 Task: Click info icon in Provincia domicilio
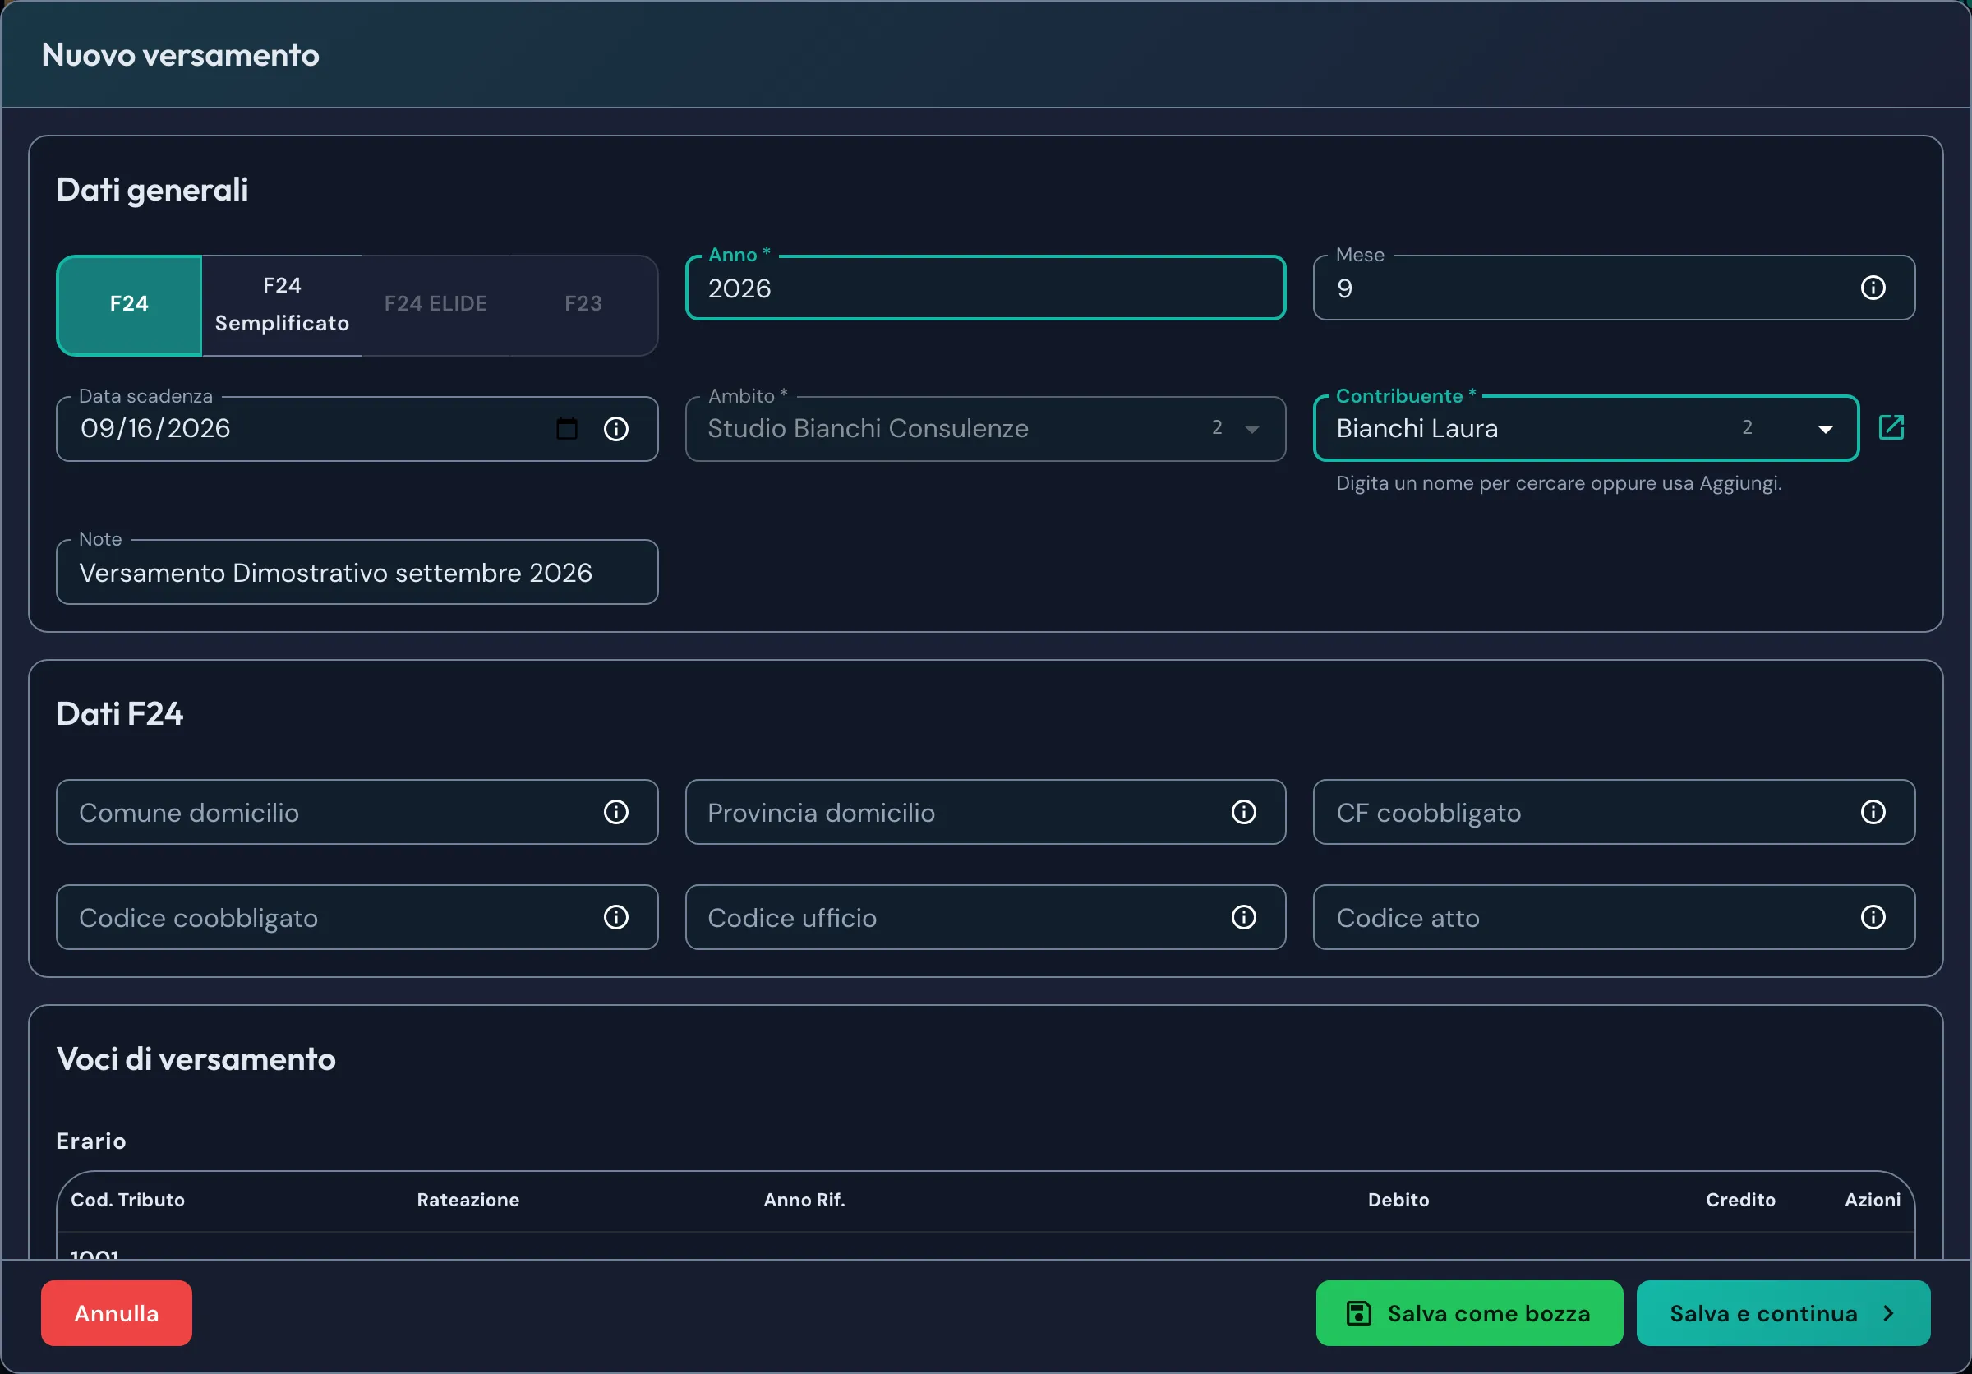1244,812
